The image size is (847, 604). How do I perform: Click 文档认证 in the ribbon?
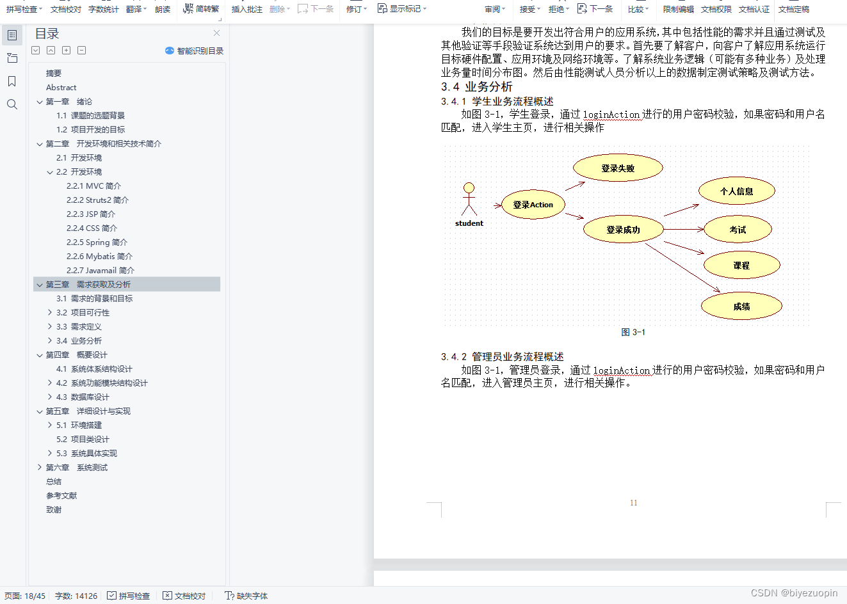point(754,9)
